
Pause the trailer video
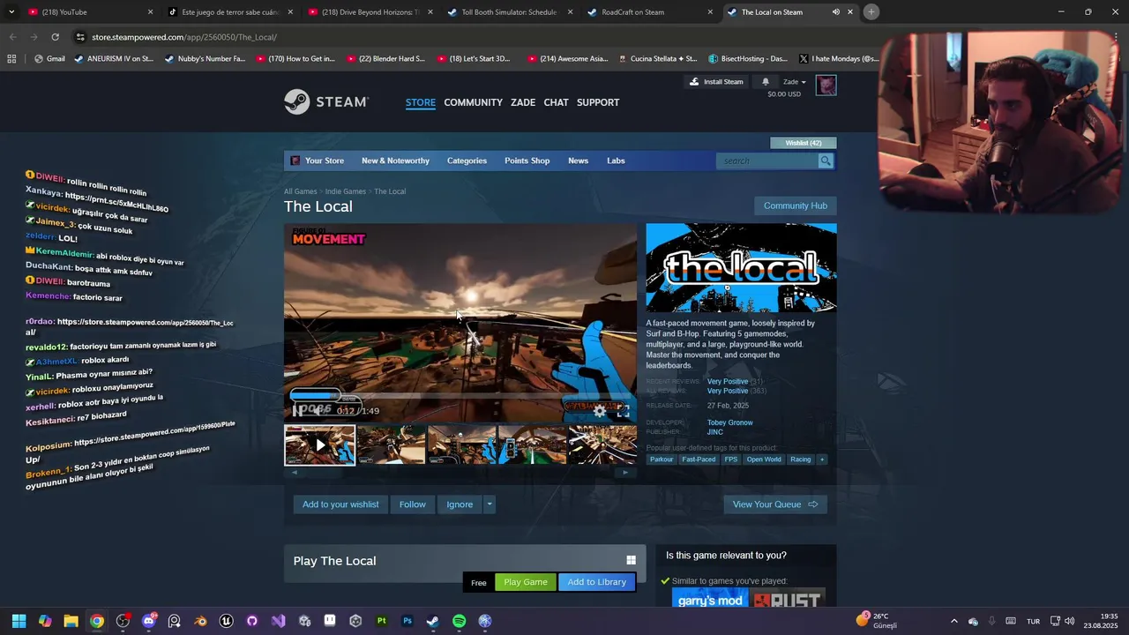click(296, 411)
